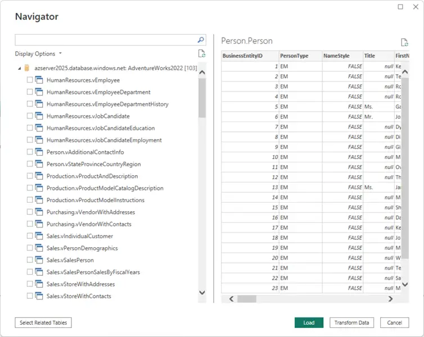Screen dimensions: 424x337
Task: Check the HumanResources.vEmployeeDepartmentHistory checkbox
Action: (x=30, y=104)
